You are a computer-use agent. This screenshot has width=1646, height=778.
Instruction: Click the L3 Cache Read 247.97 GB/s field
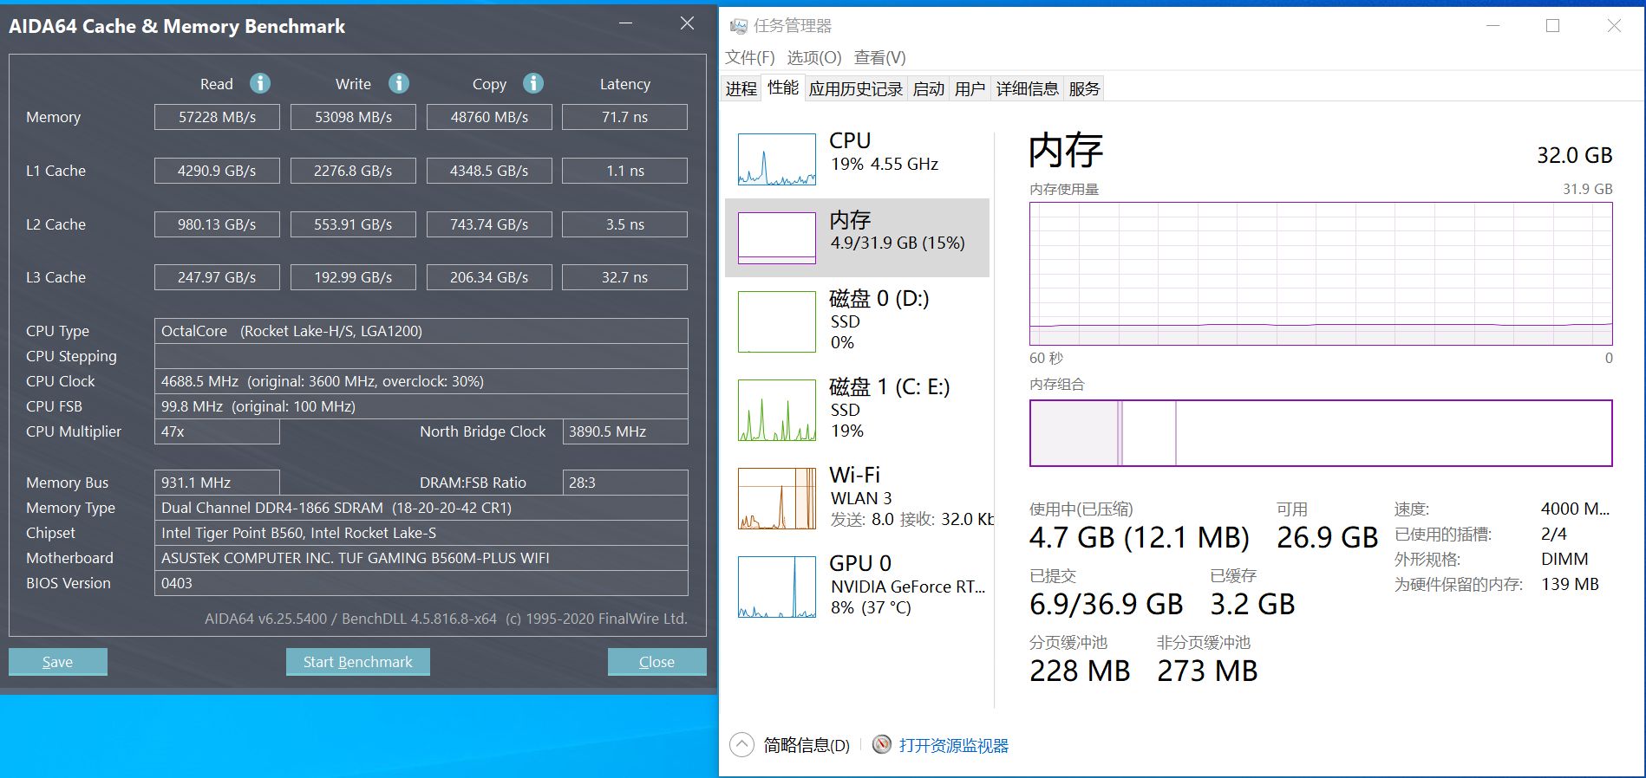(x=217, y=277)
